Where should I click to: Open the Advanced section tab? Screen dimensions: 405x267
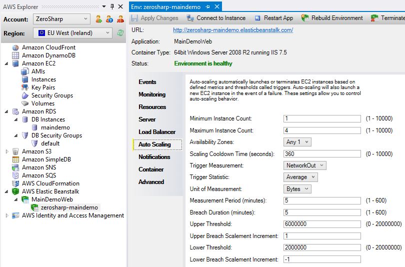pos(151,182)
